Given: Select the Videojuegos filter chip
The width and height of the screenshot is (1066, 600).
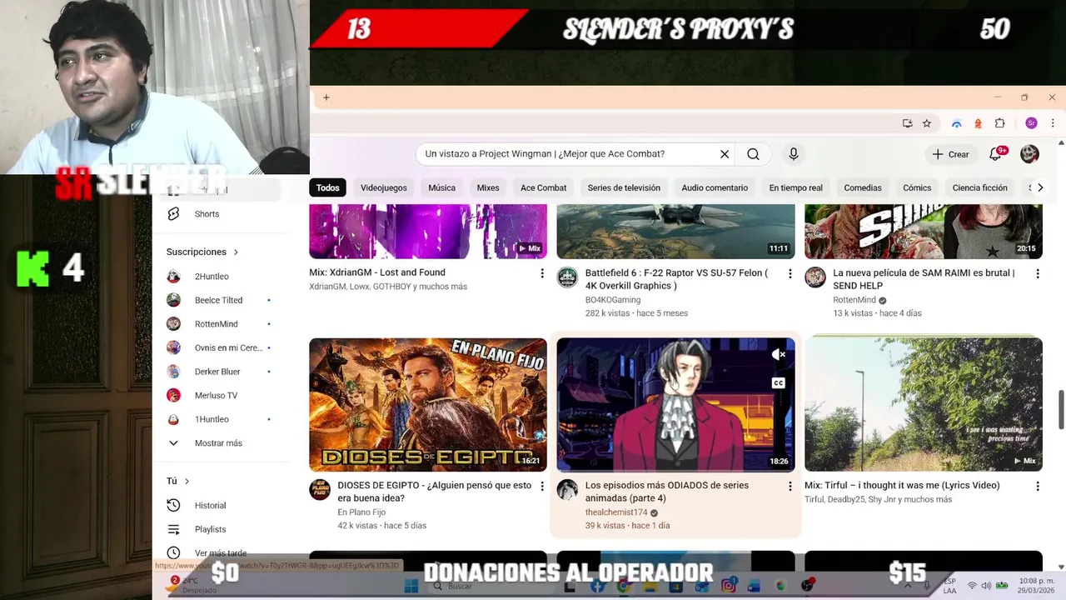Looking at the screenshot, I should (384, 187).
